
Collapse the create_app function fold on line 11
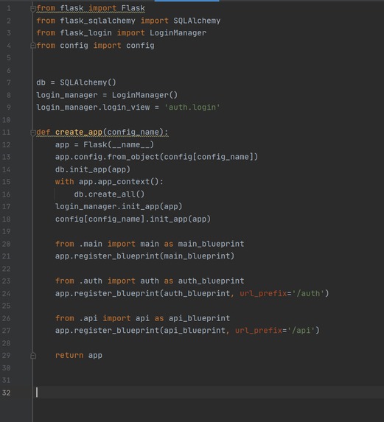point(33,133)
